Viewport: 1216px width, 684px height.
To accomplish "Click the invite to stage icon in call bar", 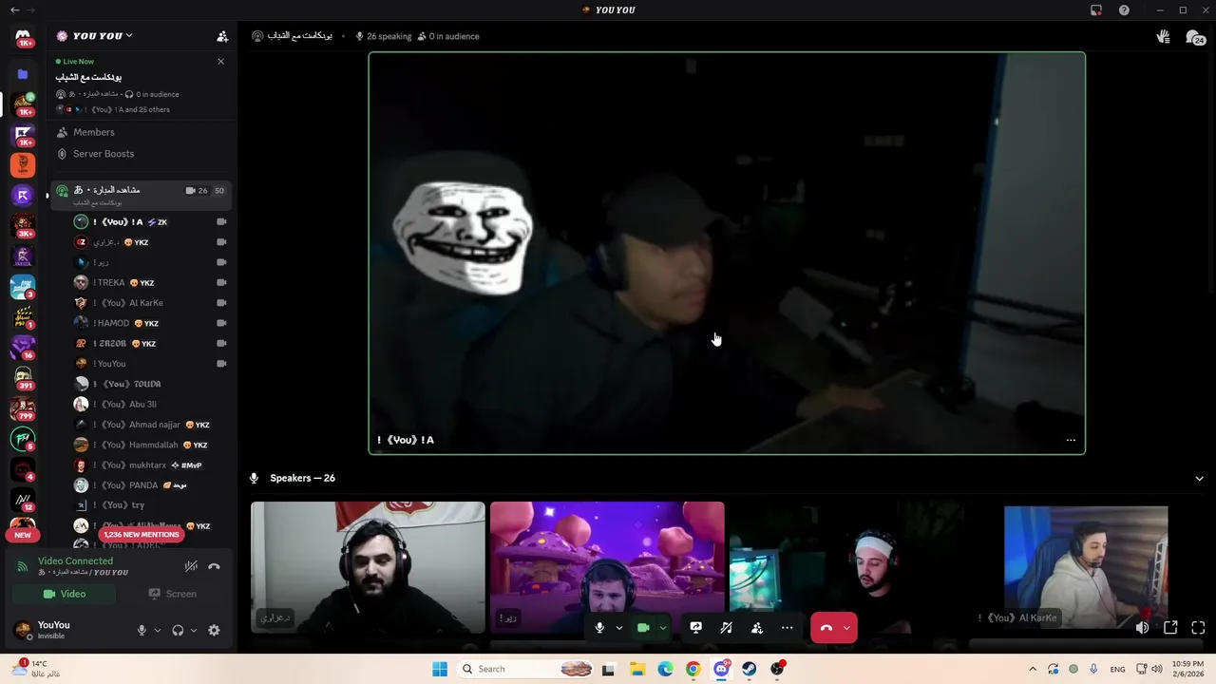I will pyautogui.click(x=757, y=628).
